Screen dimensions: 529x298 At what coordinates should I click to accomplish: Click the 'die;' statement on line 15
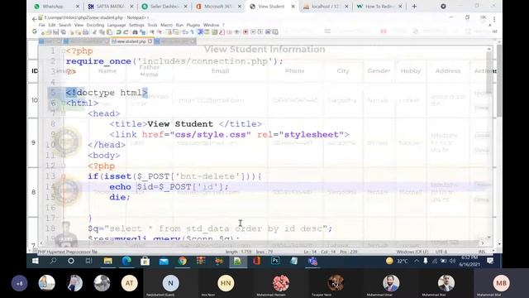coord(119,197)
